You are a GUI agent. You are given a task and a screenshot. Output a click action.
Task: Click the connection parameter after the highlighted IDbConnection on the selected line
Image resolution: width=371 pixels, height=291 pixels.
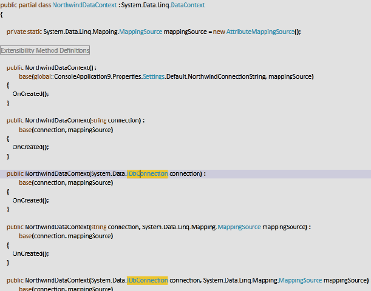pos(185,174)
